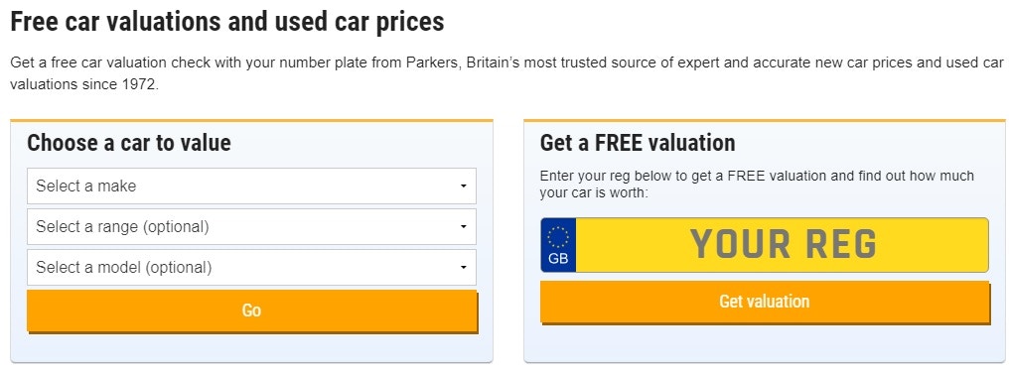Click the Choose a car to value heading

[x=129, y=143]
